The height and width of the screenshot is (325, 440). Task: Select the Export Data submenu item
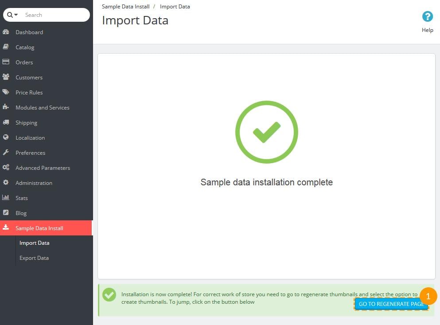pyautogui.click(x=34, y=258)
